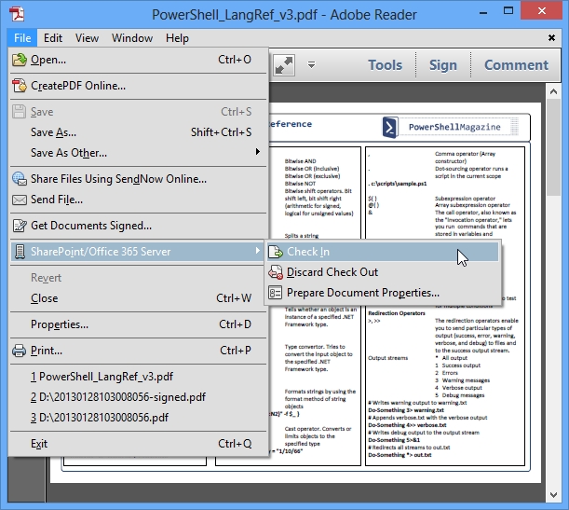
Task: Open recent file 1 PowerShell_LangRef_v3.pdf
Action: [x=138, y=377]
